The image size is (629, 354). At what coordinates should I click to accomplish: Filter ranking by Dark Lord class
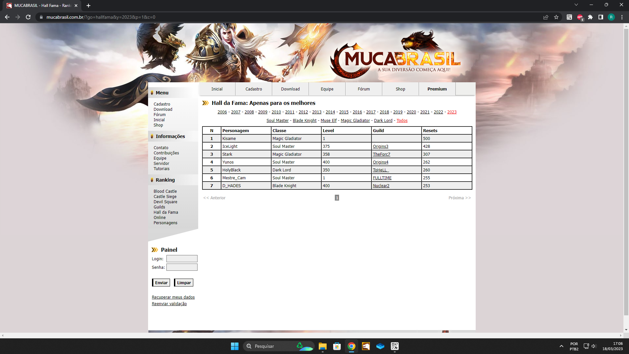tap(383, 121)
